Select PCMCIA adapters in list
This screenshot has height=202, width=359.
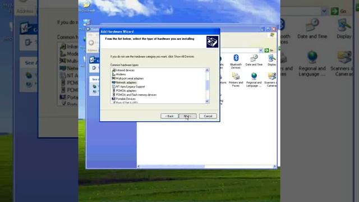click(124, 91)
